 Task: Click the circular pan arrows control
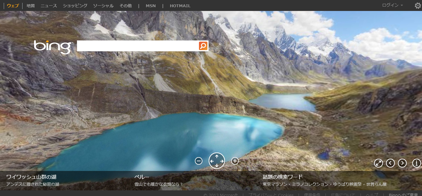click(x=217, y=161)
